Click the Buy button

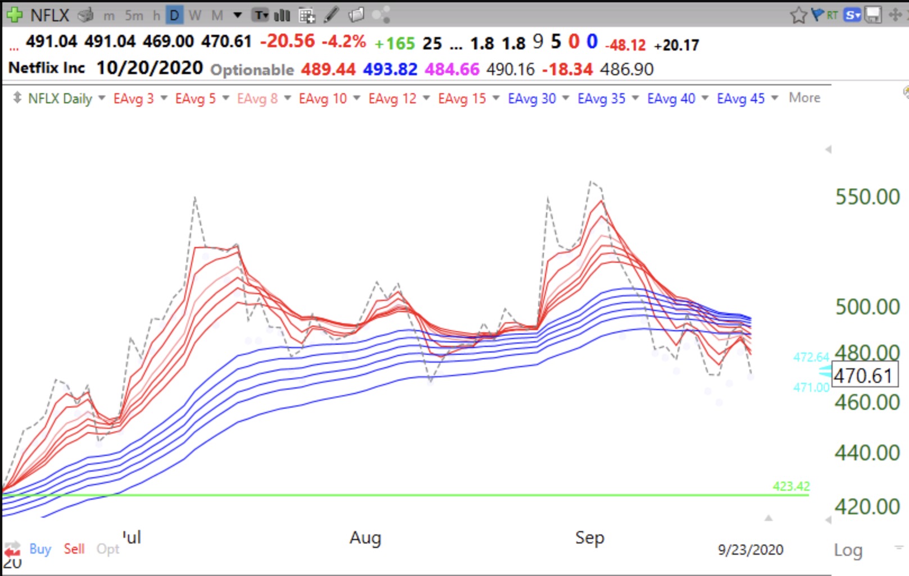click(40, 548)
